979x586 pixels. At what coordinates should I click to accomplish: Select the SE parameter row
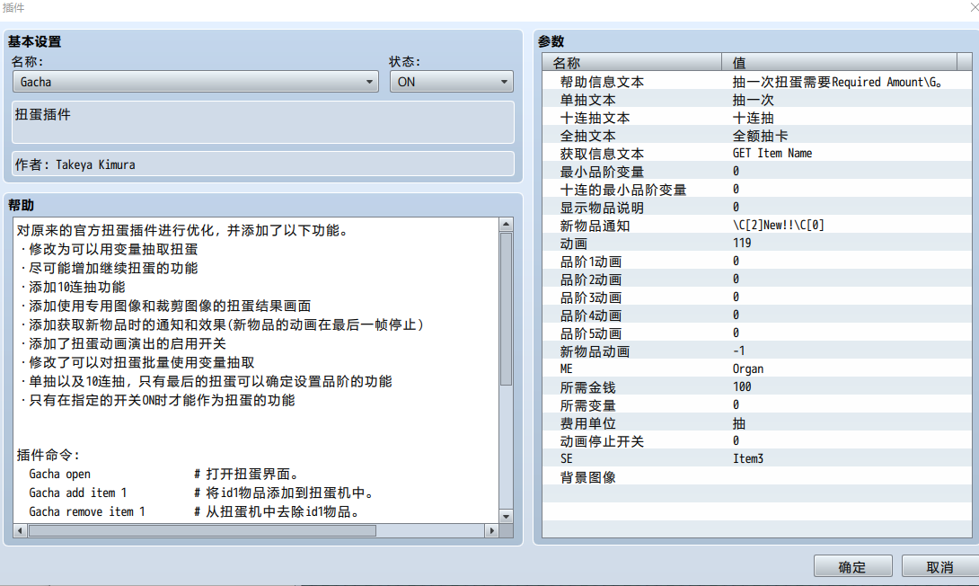[x=757, y=459]
